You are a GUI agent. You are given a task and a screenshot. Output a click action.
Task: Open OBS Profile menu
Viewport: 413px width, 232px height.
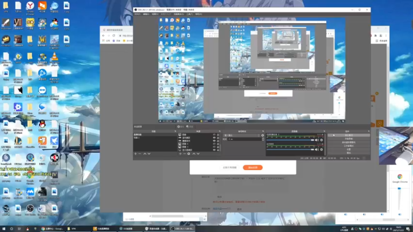coord(166,14)
